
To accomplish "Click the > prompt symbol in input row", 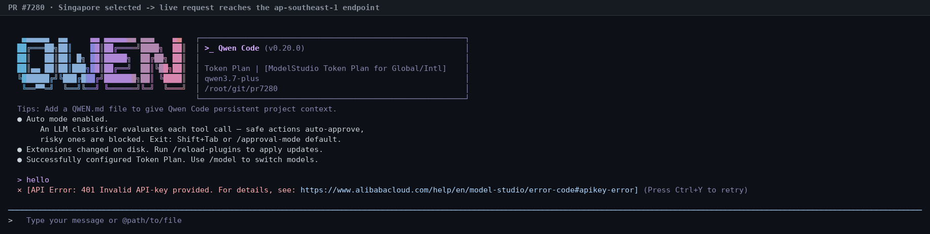I will coord(10,220).
